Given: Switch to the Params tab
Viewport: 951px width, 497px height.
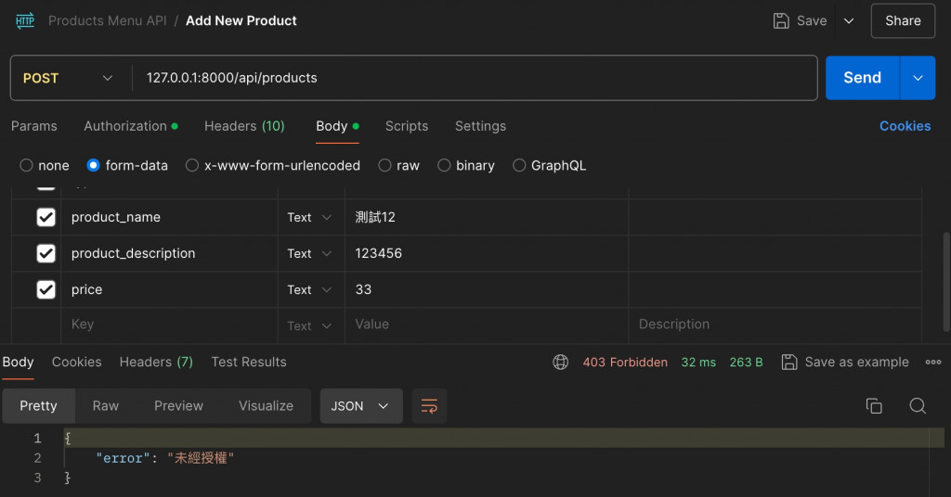Looking at the screenshot, I should coord(34,126).
